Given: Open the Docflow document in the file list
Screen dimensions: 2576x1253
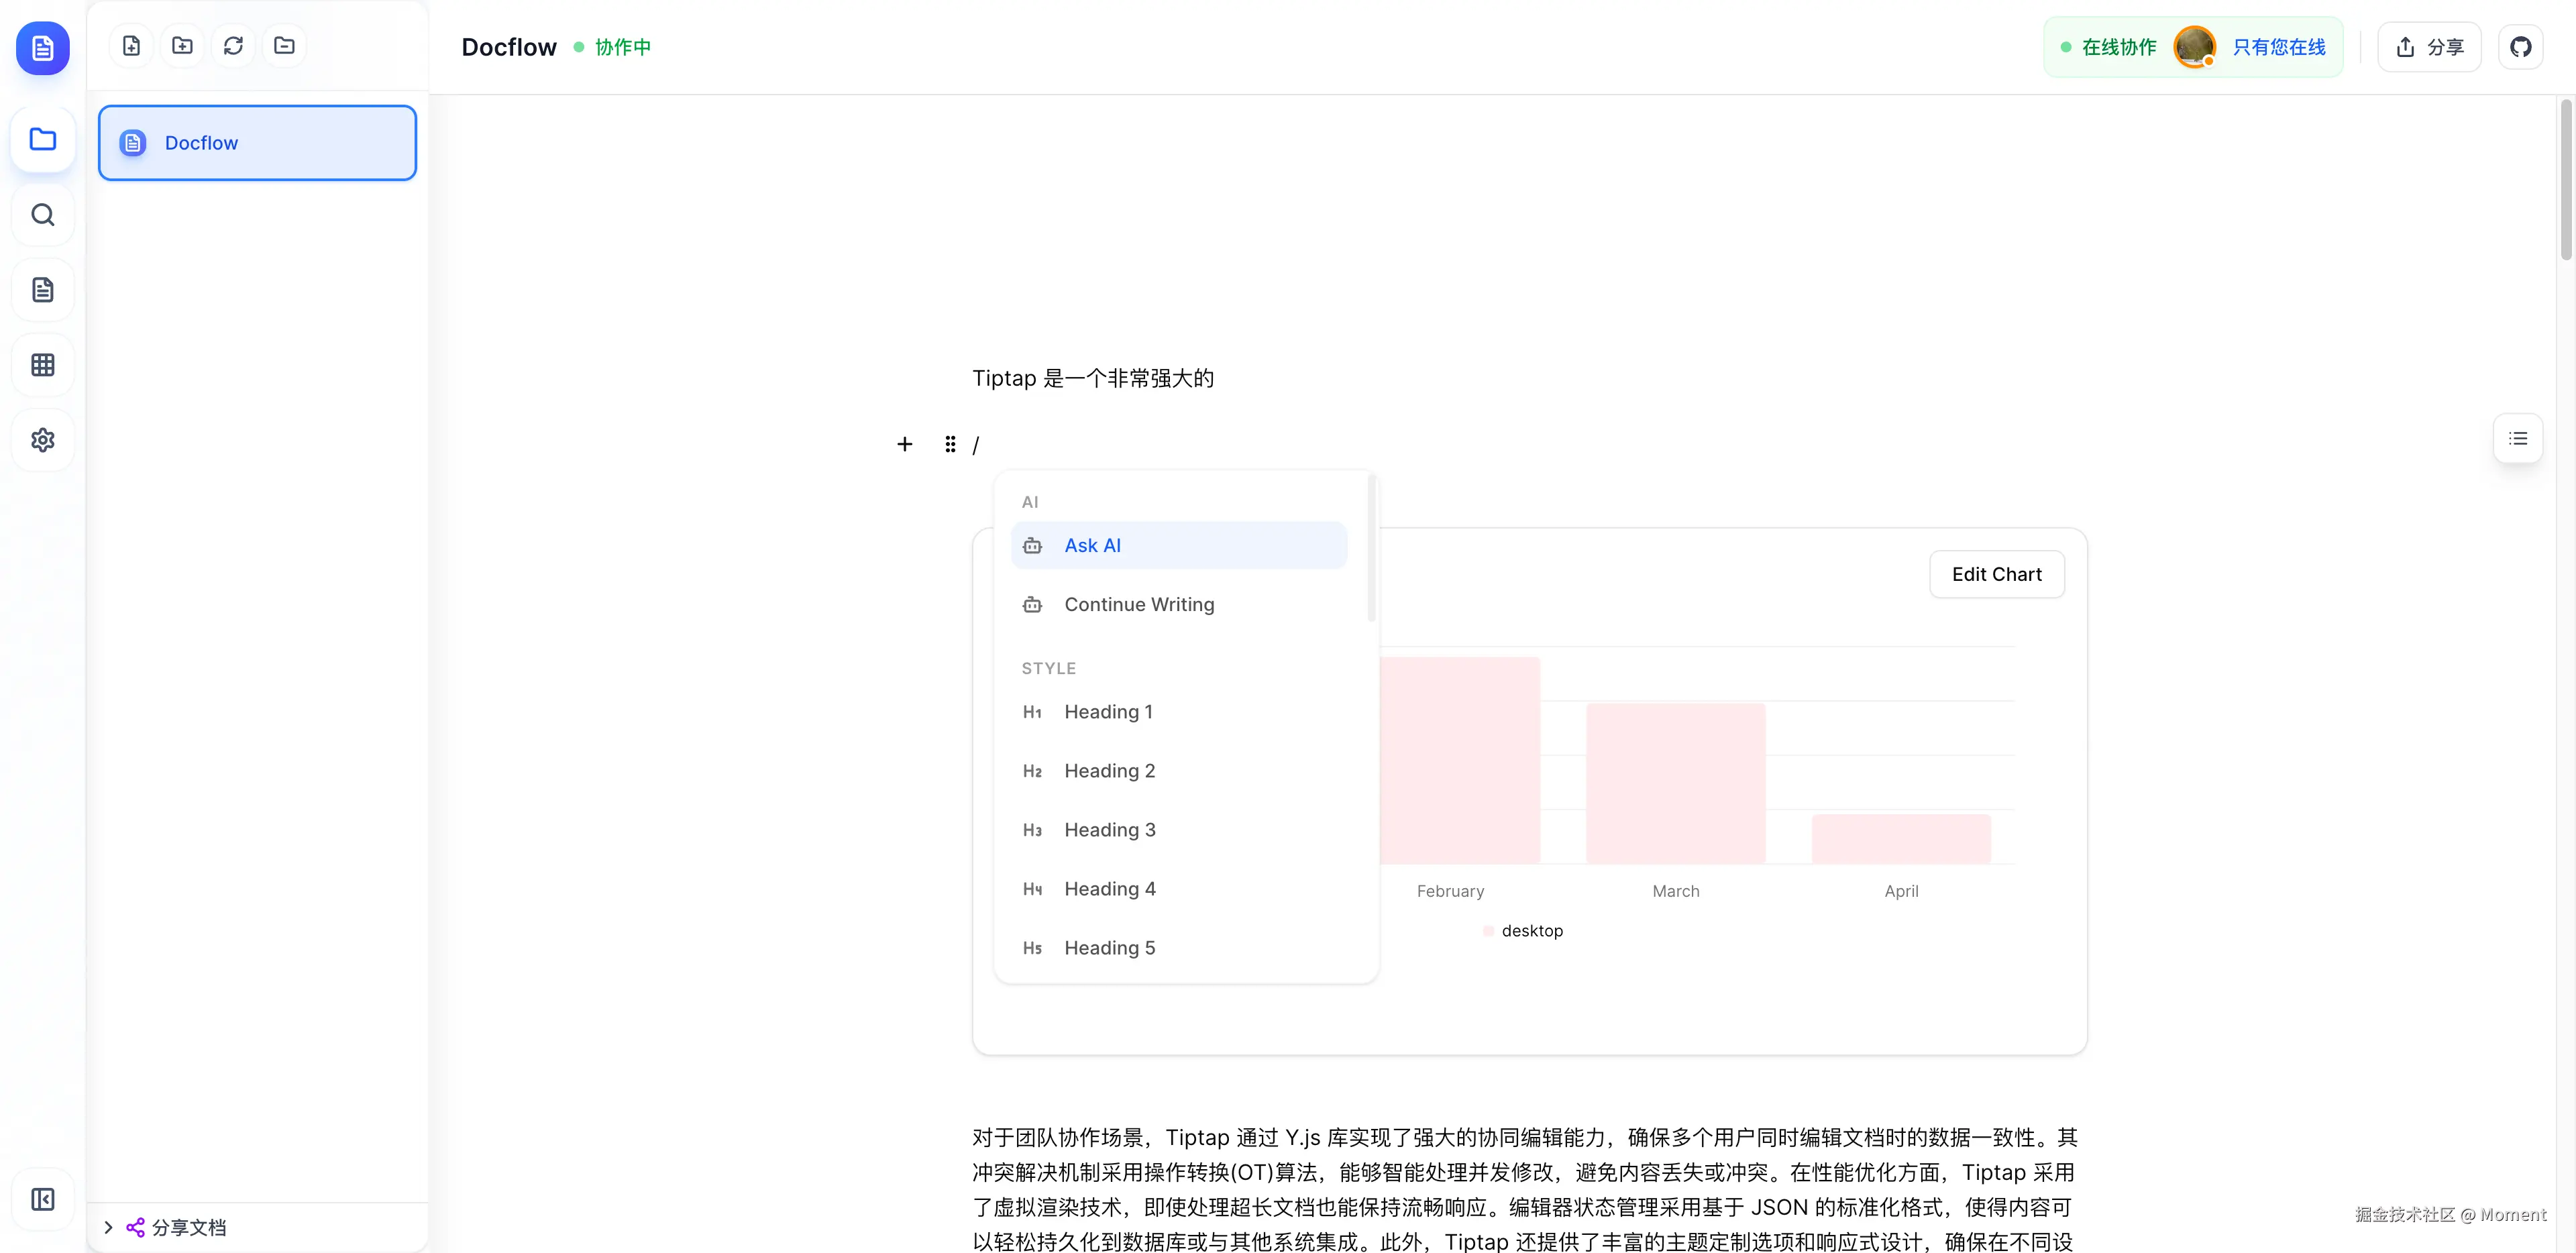Looking at the screenshot, I should (257, 142).
